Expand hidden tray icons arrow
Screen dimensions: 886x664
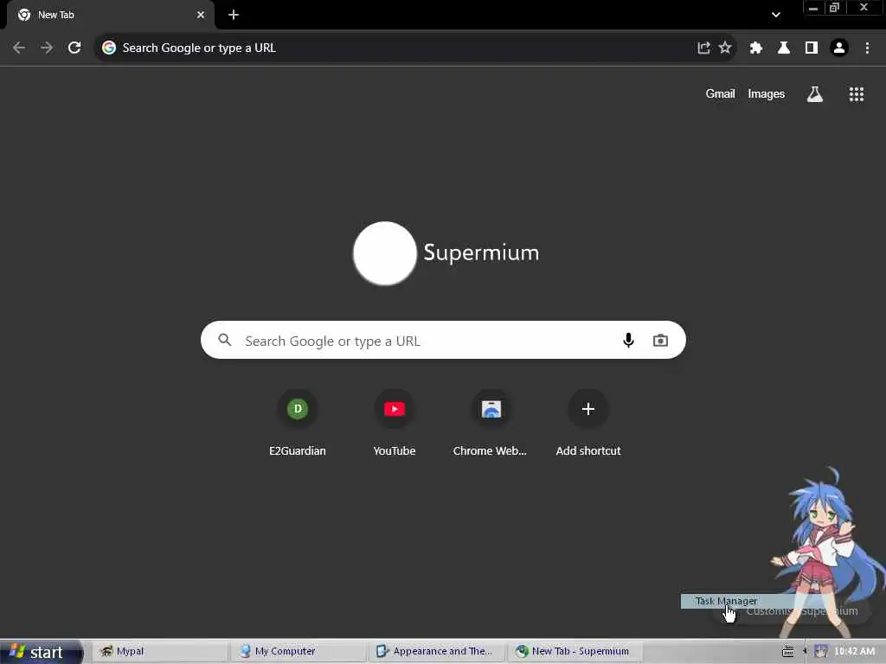(x=805, y=652)
